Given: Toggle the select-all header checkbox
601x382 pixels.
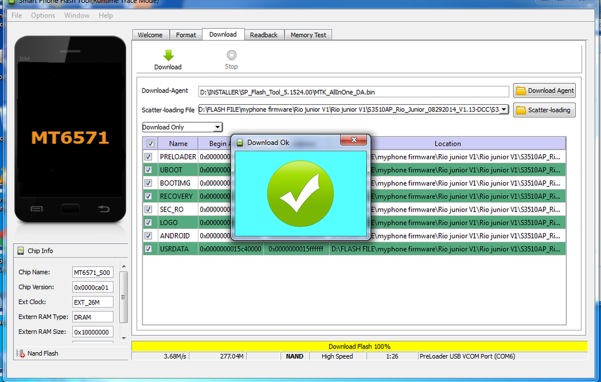Looking at the screenshot, I should 150,144.
